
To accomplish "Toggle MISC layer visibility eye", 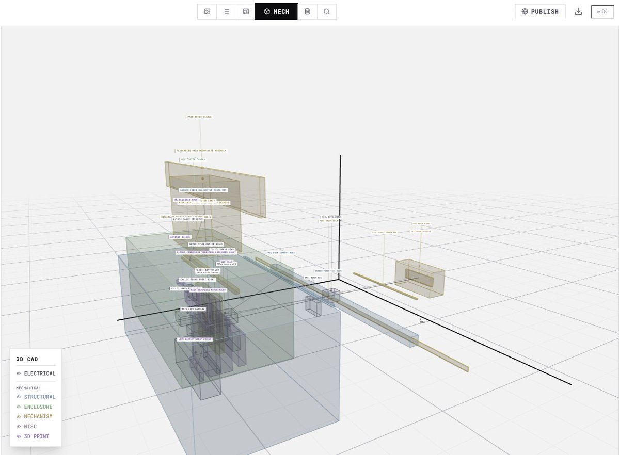I will (19, 427).
